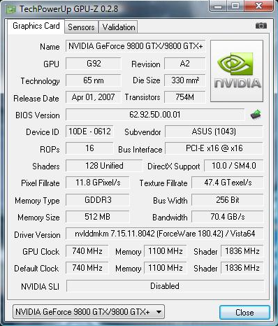
Task: Expand the graphics card selection dropdown
Action: pos(89,312)
